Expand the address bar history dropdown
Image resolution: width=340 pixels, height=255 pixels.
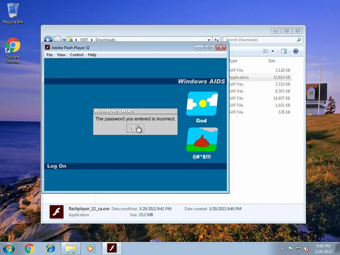tap(209, 40)
